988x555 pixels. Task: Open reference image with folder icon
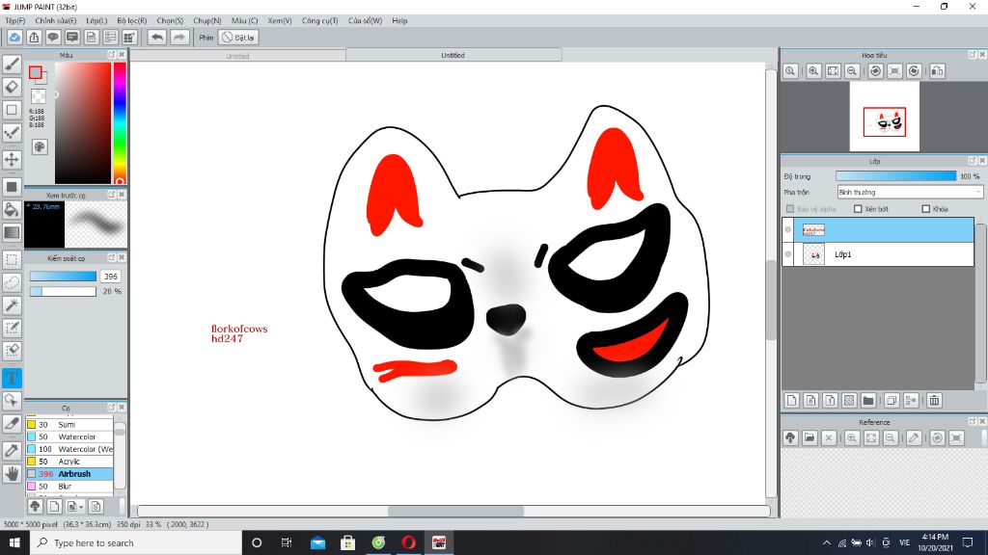pos(810,438)
